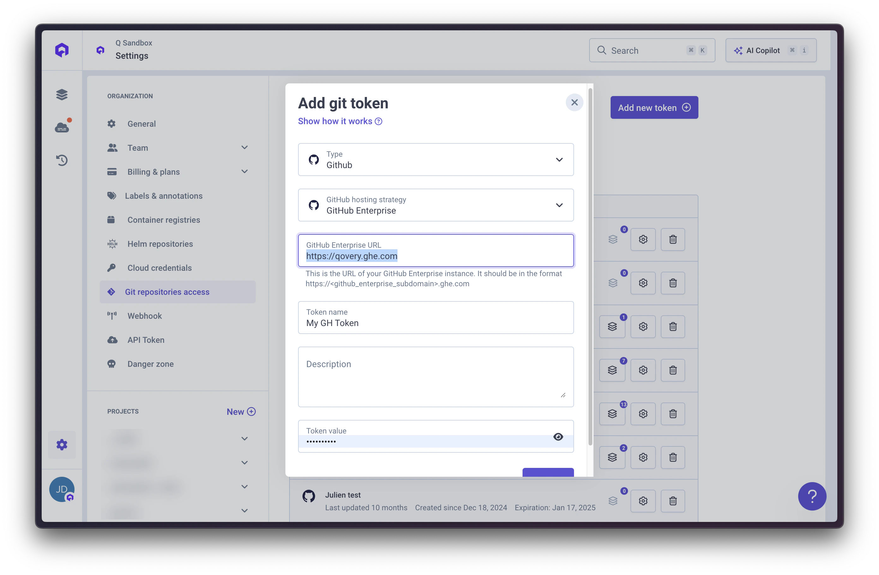Open the clusters icon in the left sidebar
Viewport: 879px width, 575px height.
(62, 127)
